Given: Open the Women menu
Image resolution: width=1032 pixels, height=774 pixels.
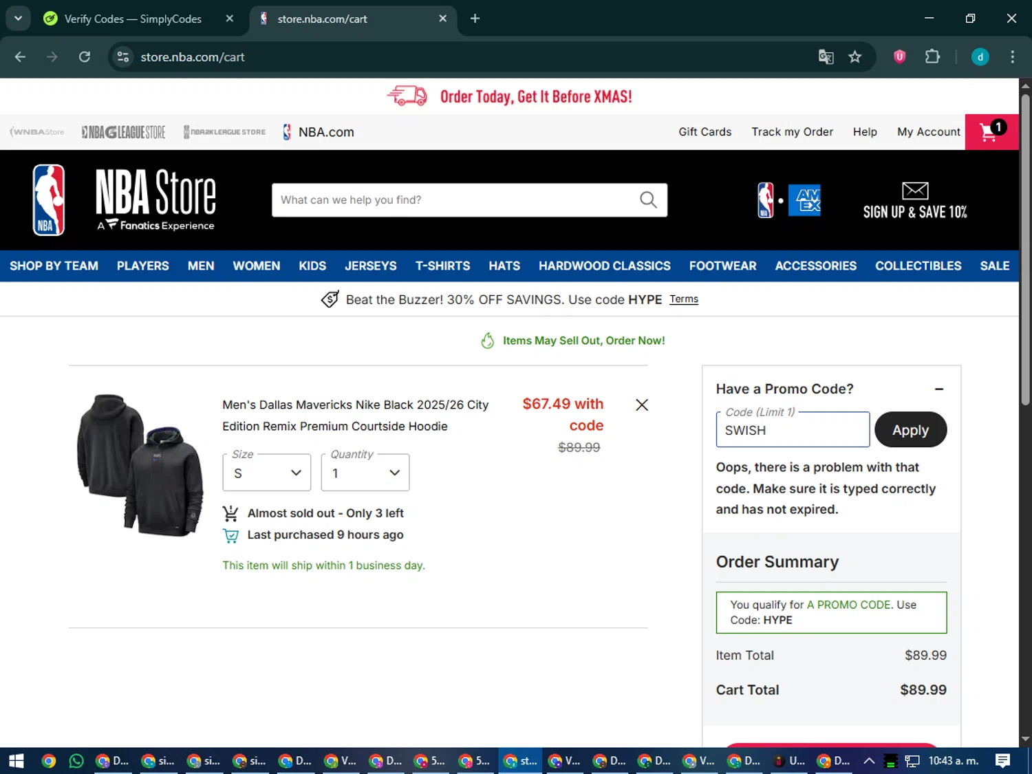Looking at the screenshot, I should pyautogui.click(x=256, y=266).
